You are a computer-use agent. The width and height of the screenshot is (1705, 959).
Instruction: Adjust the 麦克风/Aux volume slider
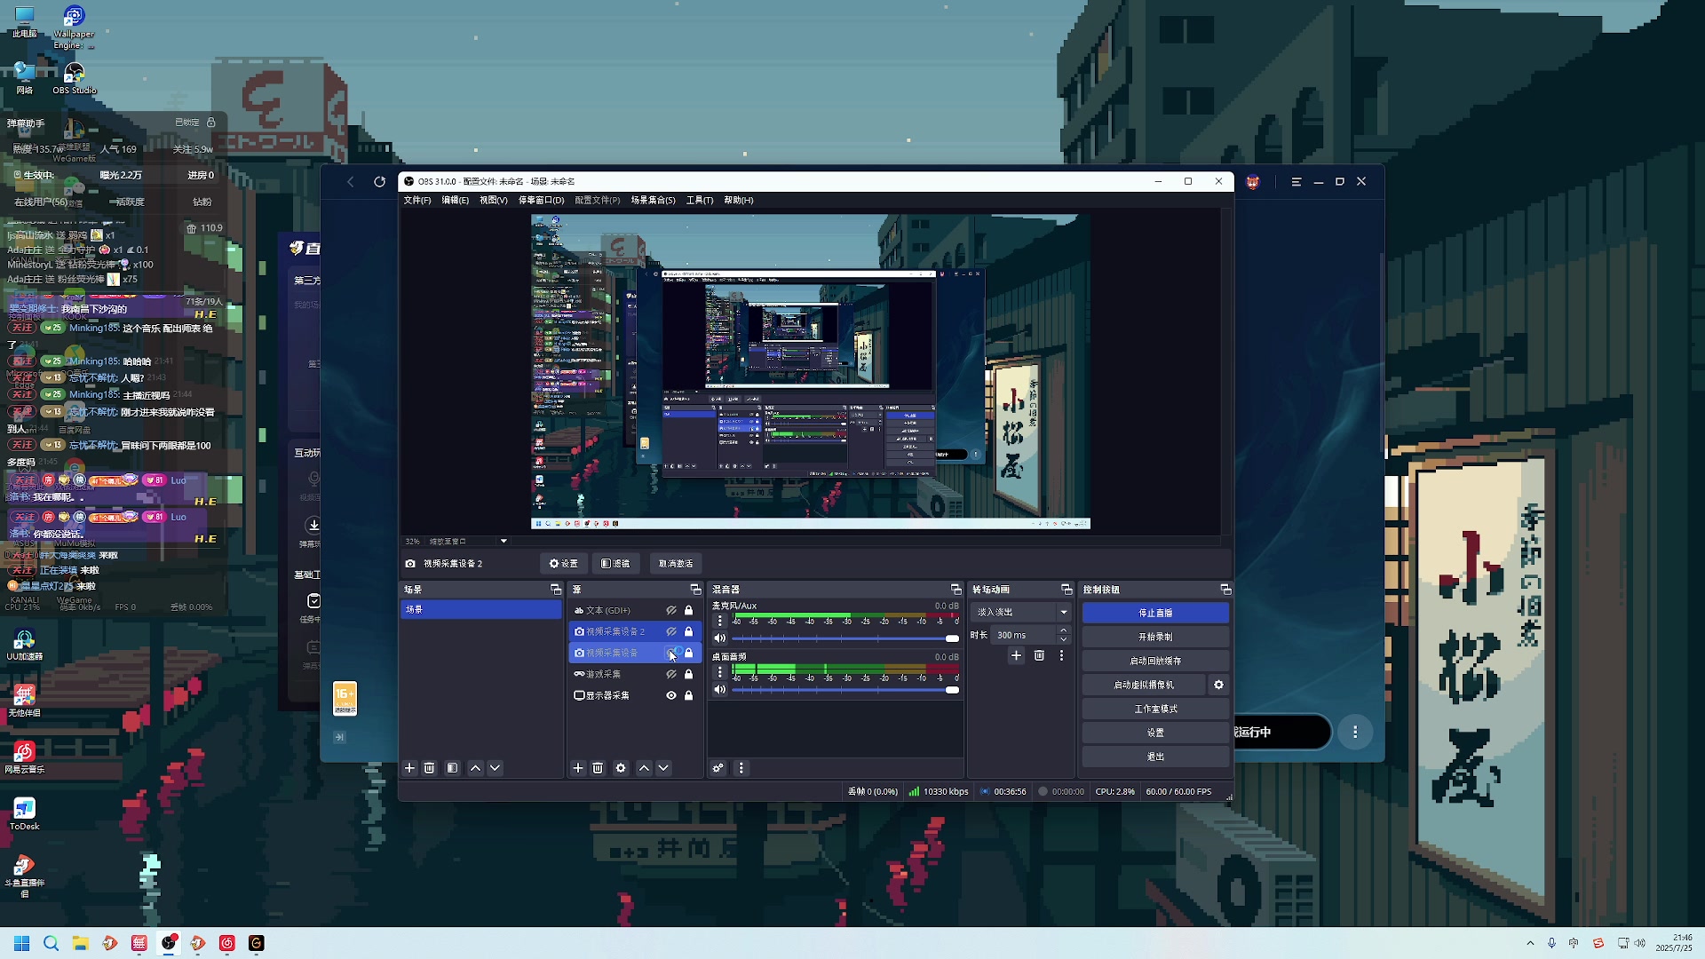tap(845, 638)
